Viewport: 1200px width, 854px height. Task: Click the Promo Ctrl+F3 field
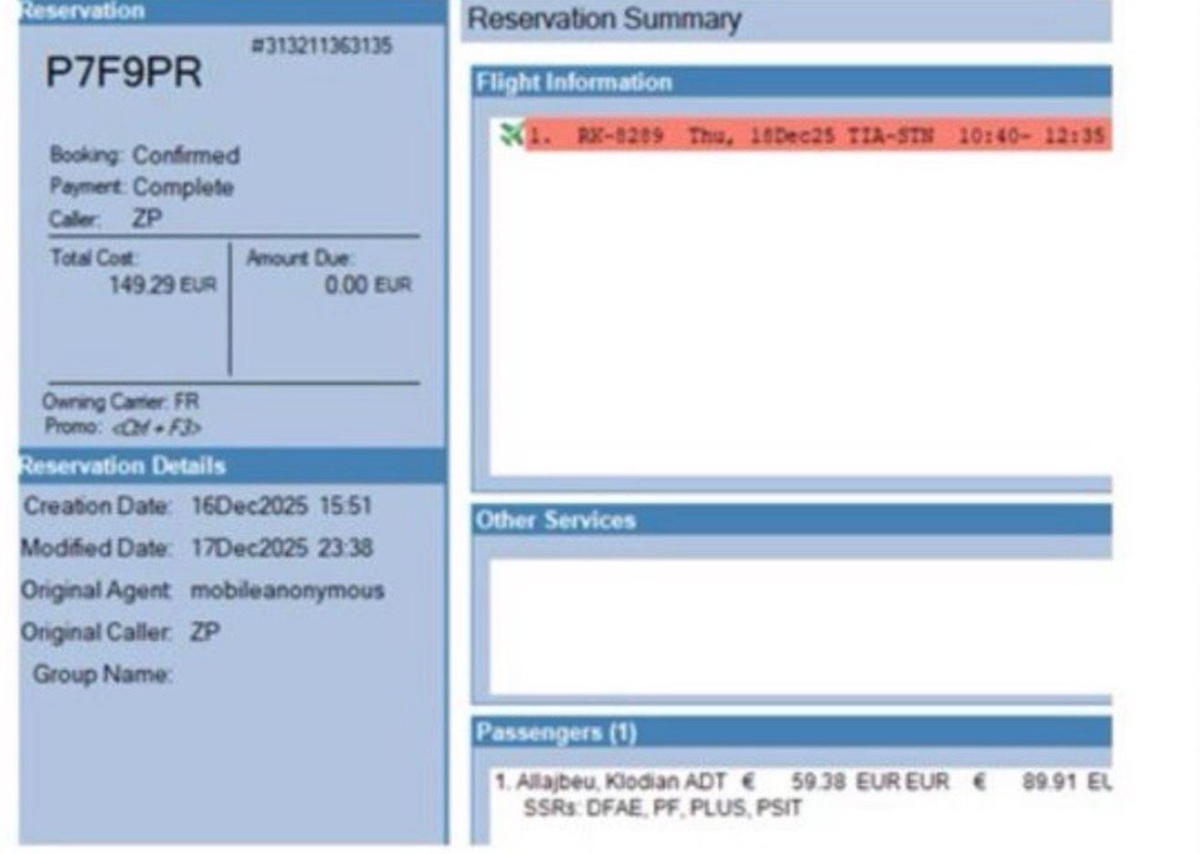[155, 427]
